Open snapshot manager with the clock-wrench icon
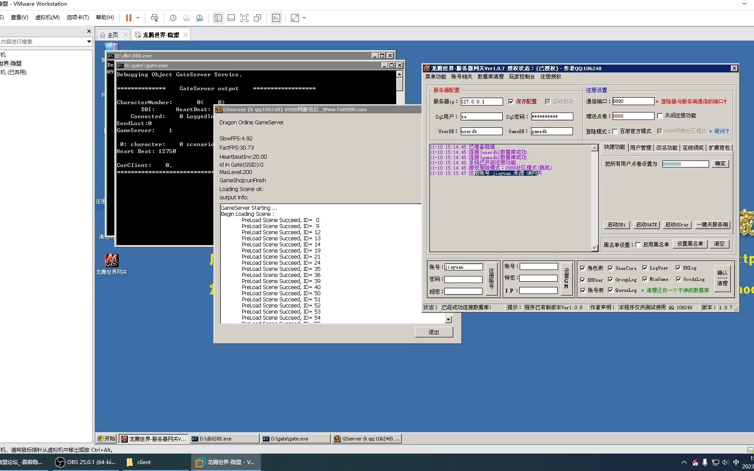The width and height of the screenshot is (754, 471). coord(199,18)
